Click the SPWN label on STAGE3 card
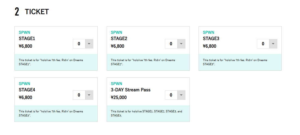The image size is (300, 135). (209, 32)
